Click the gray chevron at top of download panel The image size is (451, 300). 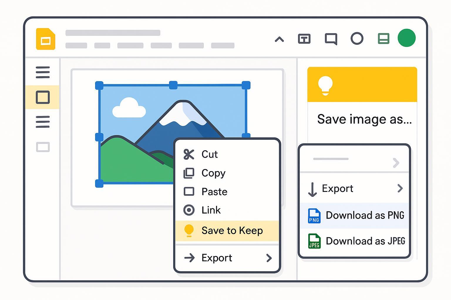point(396,163)
